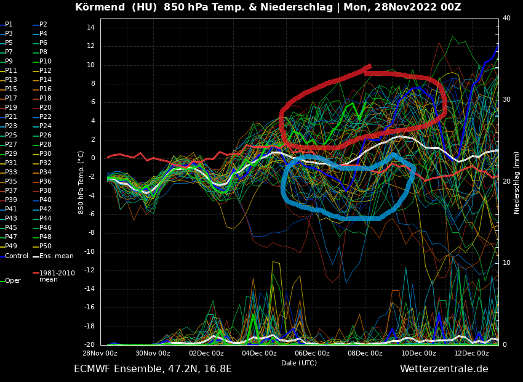This screenshot has height=382, width=523.
Task: Click the Oper legend entry
Action: click(13, 280)
